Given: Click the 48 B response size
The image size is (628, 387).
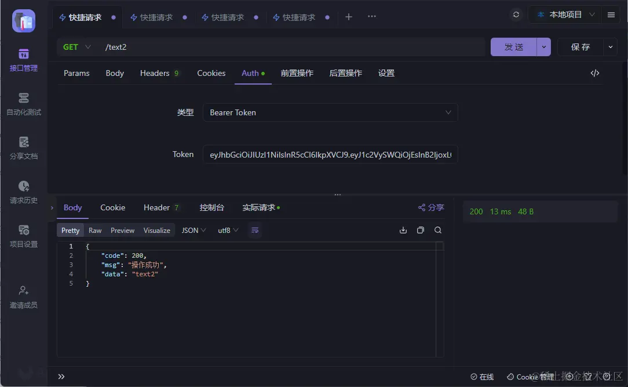Looking at the screenshot, I should coord(525,211).
